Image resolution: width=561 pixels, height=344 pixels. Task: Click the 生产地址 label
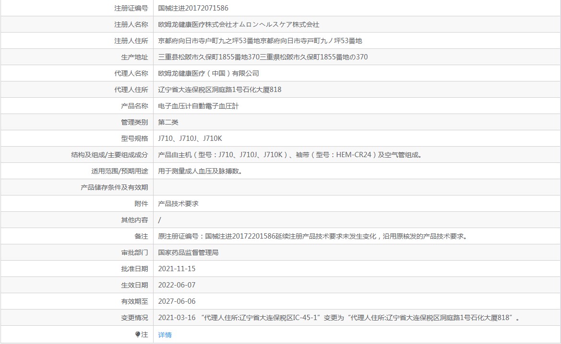pos(134,57)
